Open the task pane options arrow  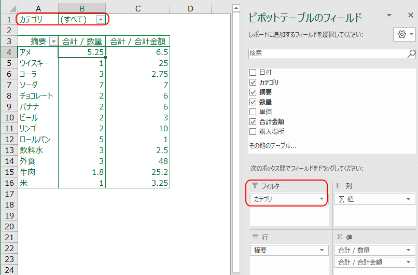click(x=389, y=16)
